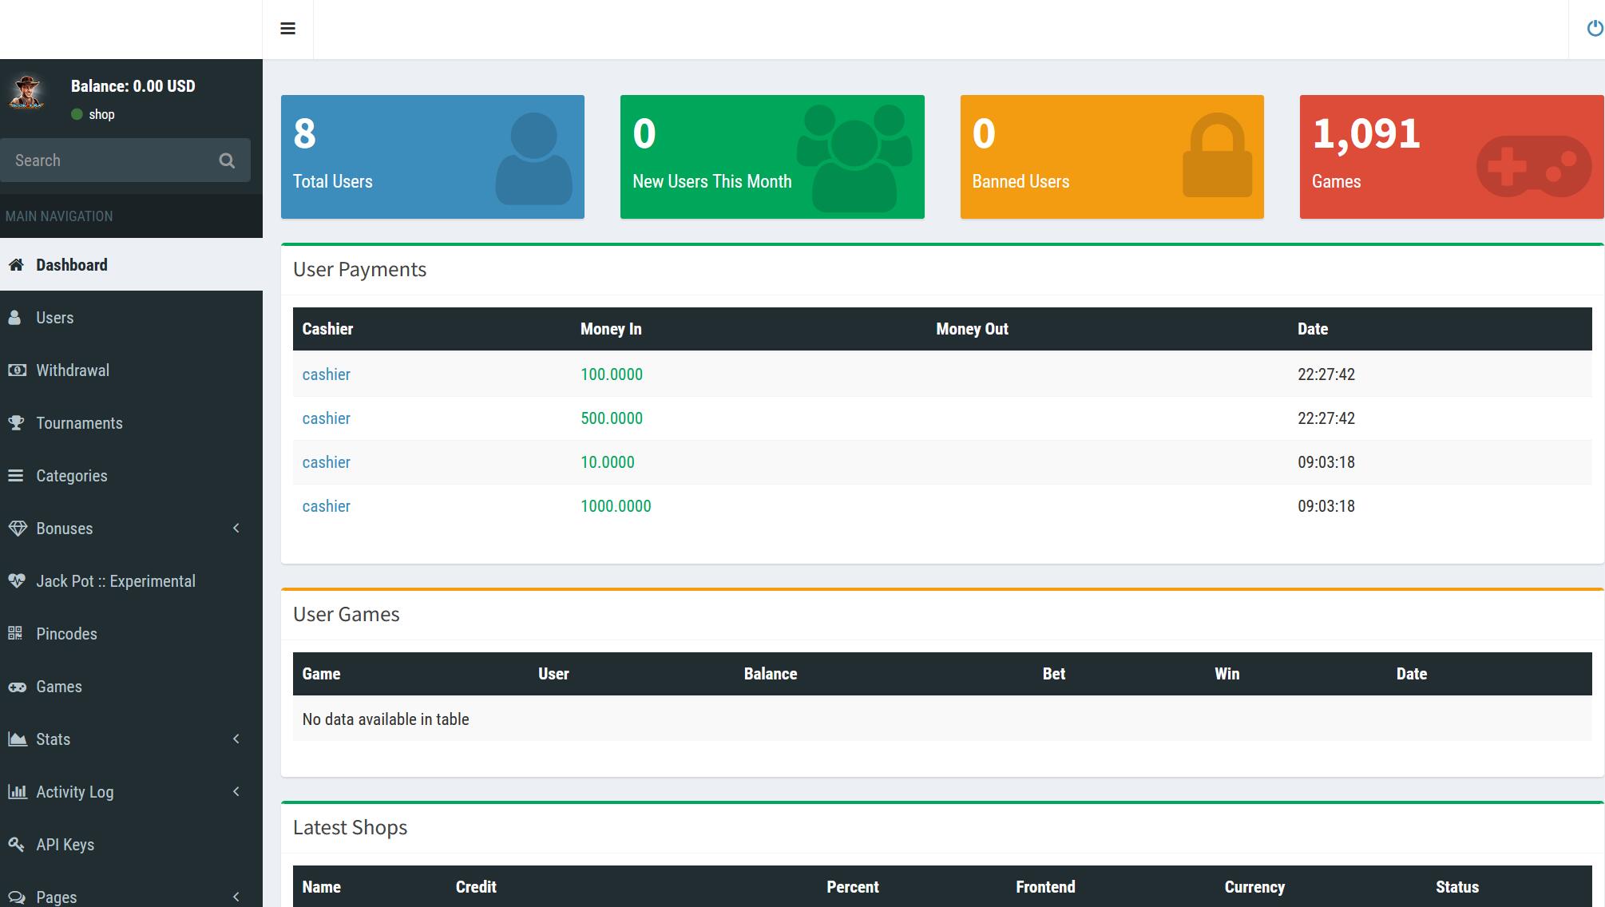Open cashier link for 500.0000 payment
Screen dimensions: 1605x907
coord(326,418)
